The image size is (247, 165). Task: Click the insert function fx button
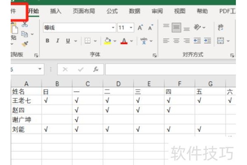click(x=96, y=69)
